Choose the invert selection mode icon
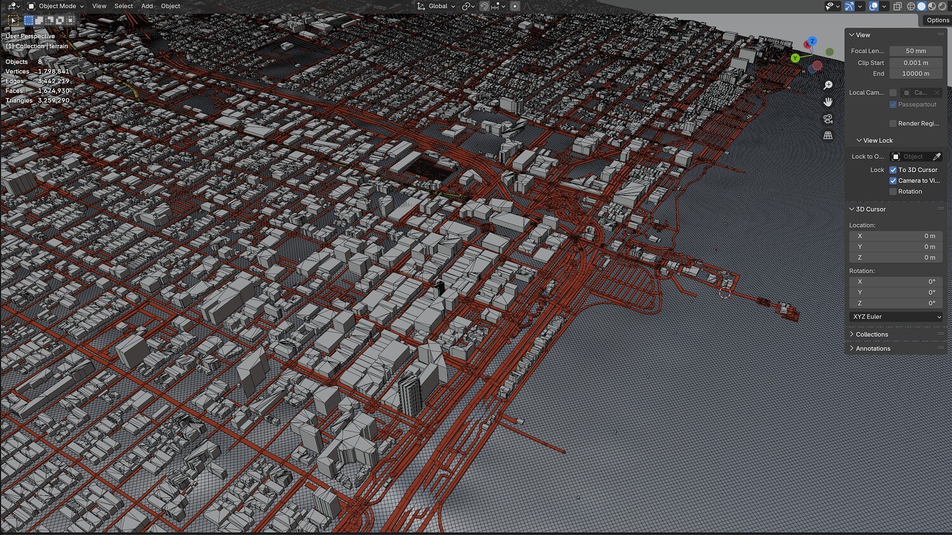The width and height of the screenshot is (952, 535). click(x=60, y=20)
